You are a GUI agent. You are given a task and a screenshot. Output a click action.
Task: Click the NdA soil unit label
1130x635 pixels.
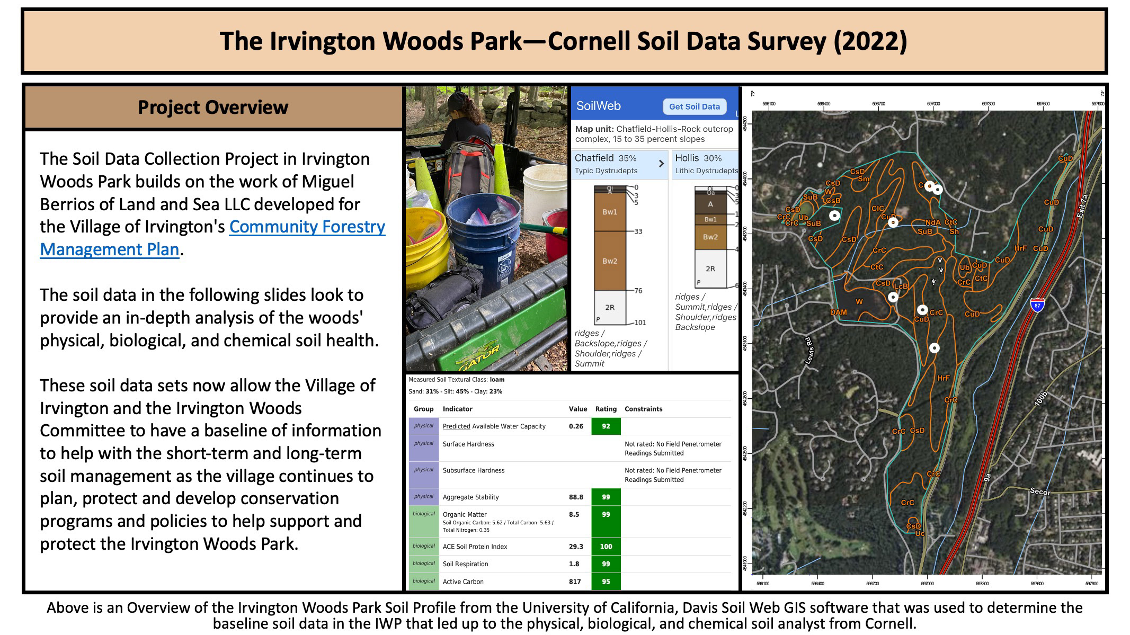click(933, 222)
